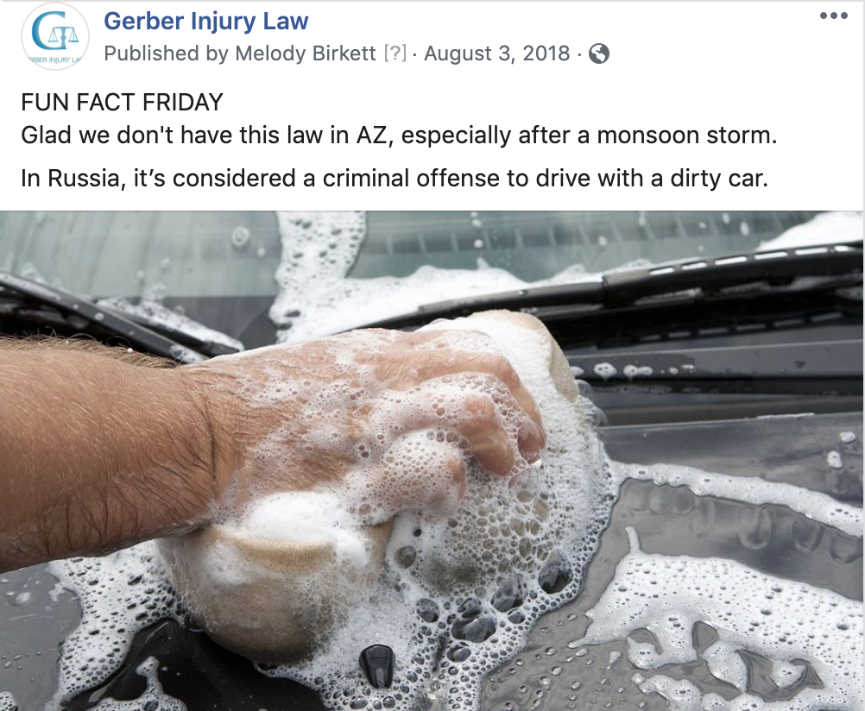This screenshot has height=711, width=865.
Task: Open the car wash post photo
Action: 432,461
